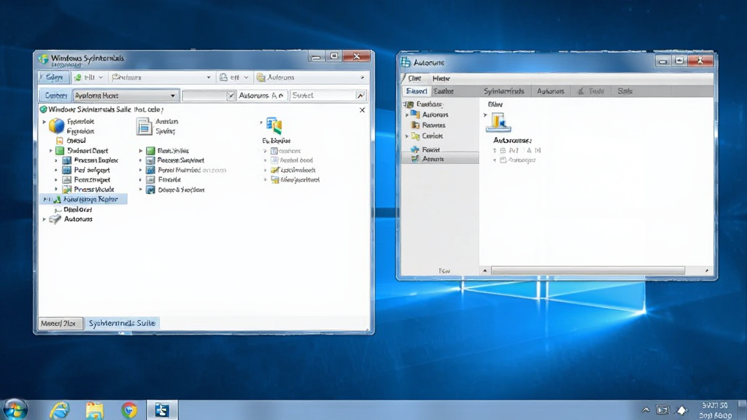
Task: Switch to the Sysinternals Suite bottom tab
Action: tap(122, 323)
